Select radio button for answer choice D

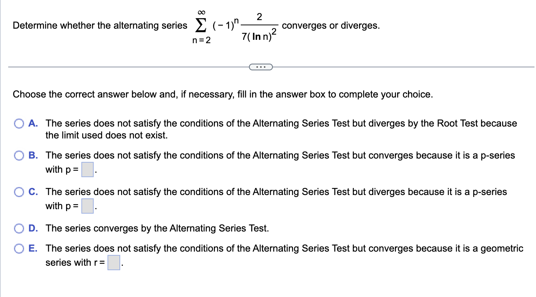(18, 228)
